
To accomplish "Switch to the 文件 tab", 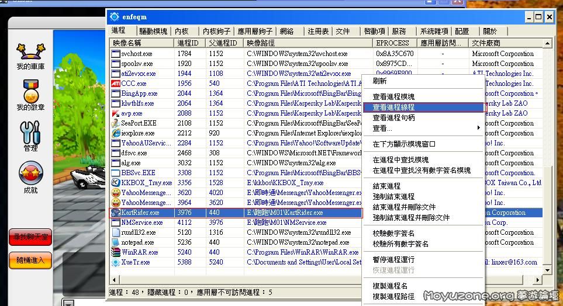I will (343, 31).
